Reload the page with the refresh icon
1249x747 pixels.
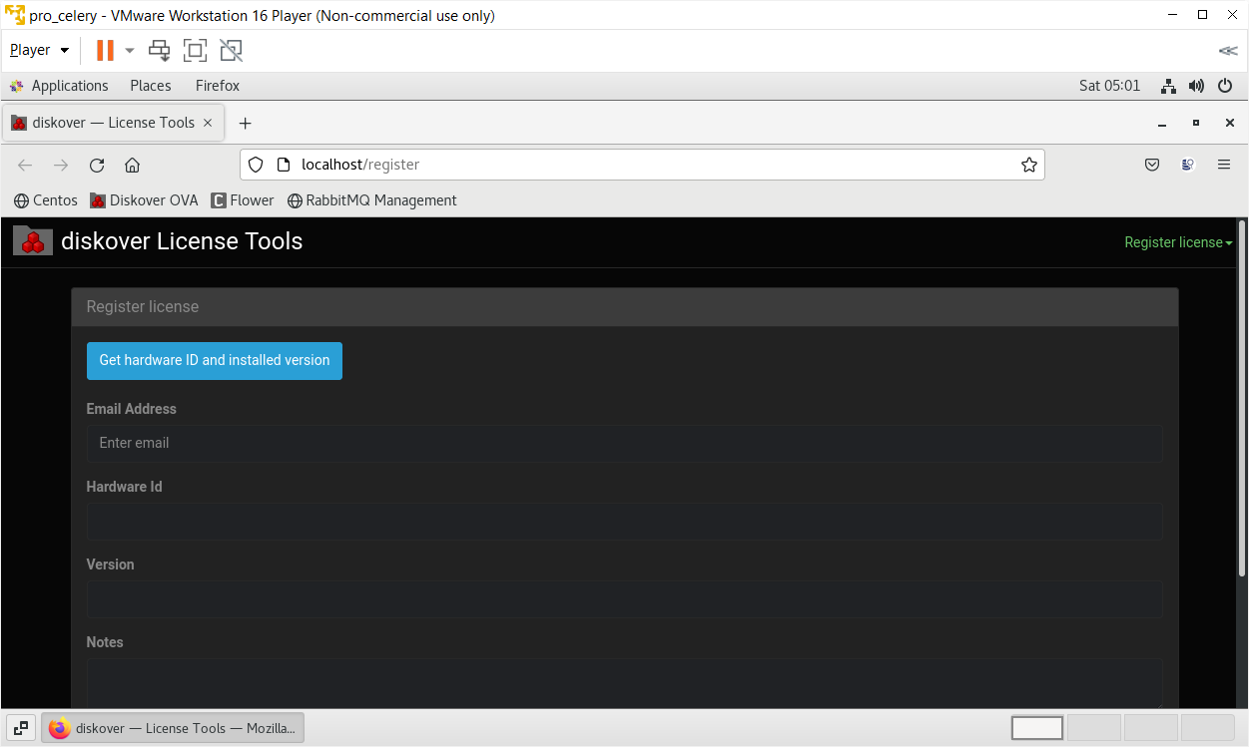(97, 166)
